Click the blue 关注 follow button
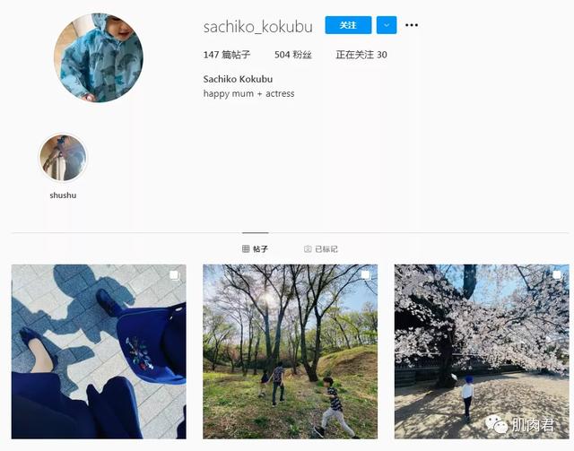Screen dimensions: 574x451 [348, 25]
